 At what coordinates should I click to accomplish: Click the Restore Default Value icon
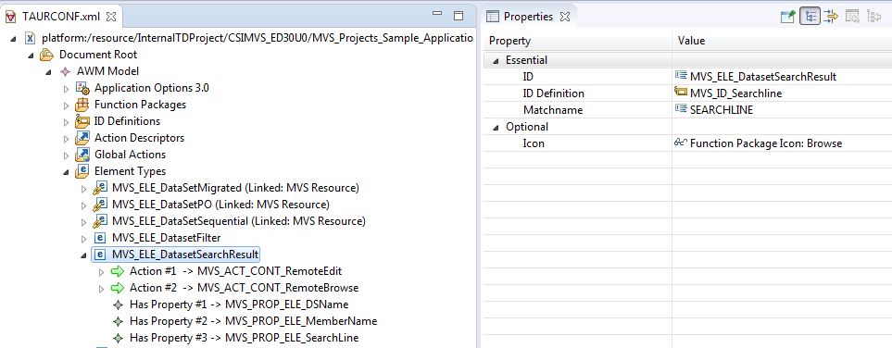(x=852, y=17)
